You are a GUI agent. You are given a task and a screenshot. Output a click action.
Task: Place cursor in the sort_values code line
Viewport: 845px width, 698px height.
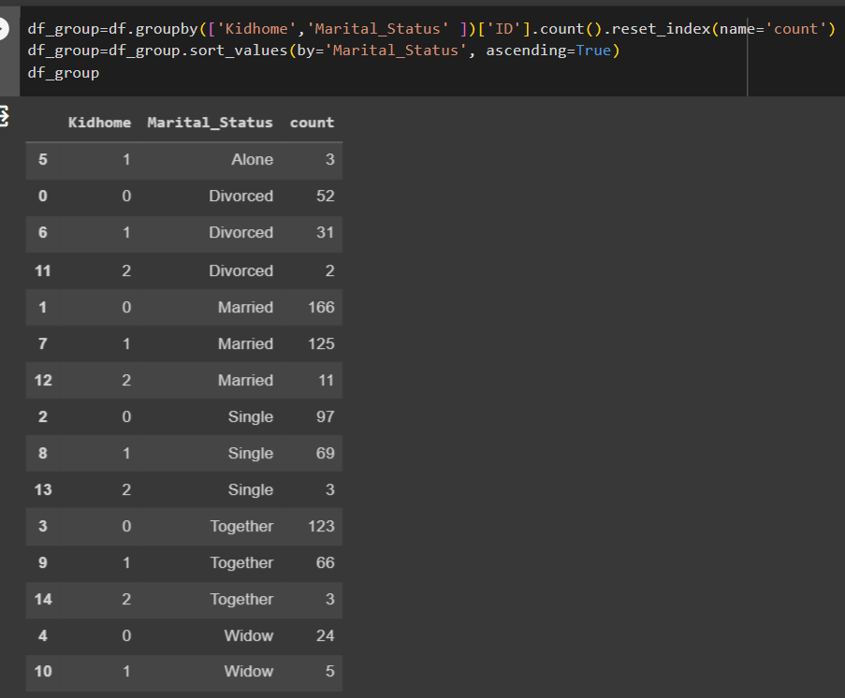tap(324, 51)
